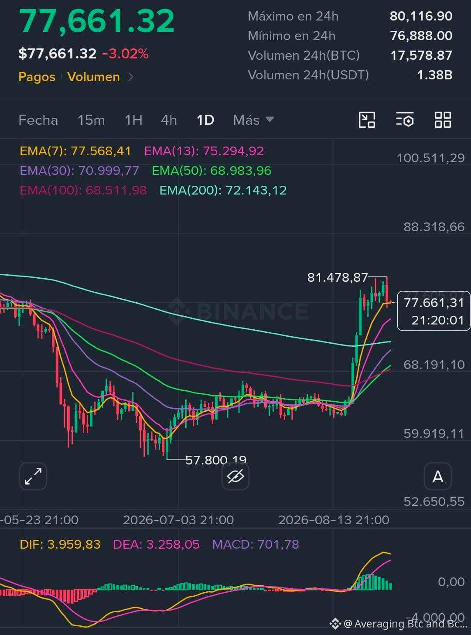Click the Volumen 24h(USDT) value 1.38B
The width and height of the screenshot is (471, 635).
(434, 75)
